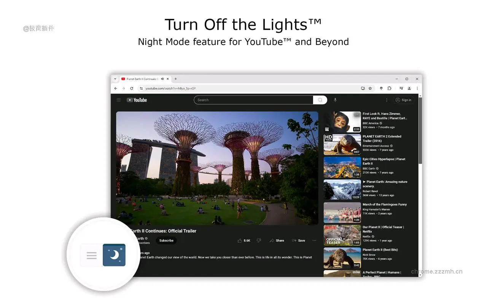Toggle the night mode moon switch
The image size is (487, 304).
[x=114, y=255]
